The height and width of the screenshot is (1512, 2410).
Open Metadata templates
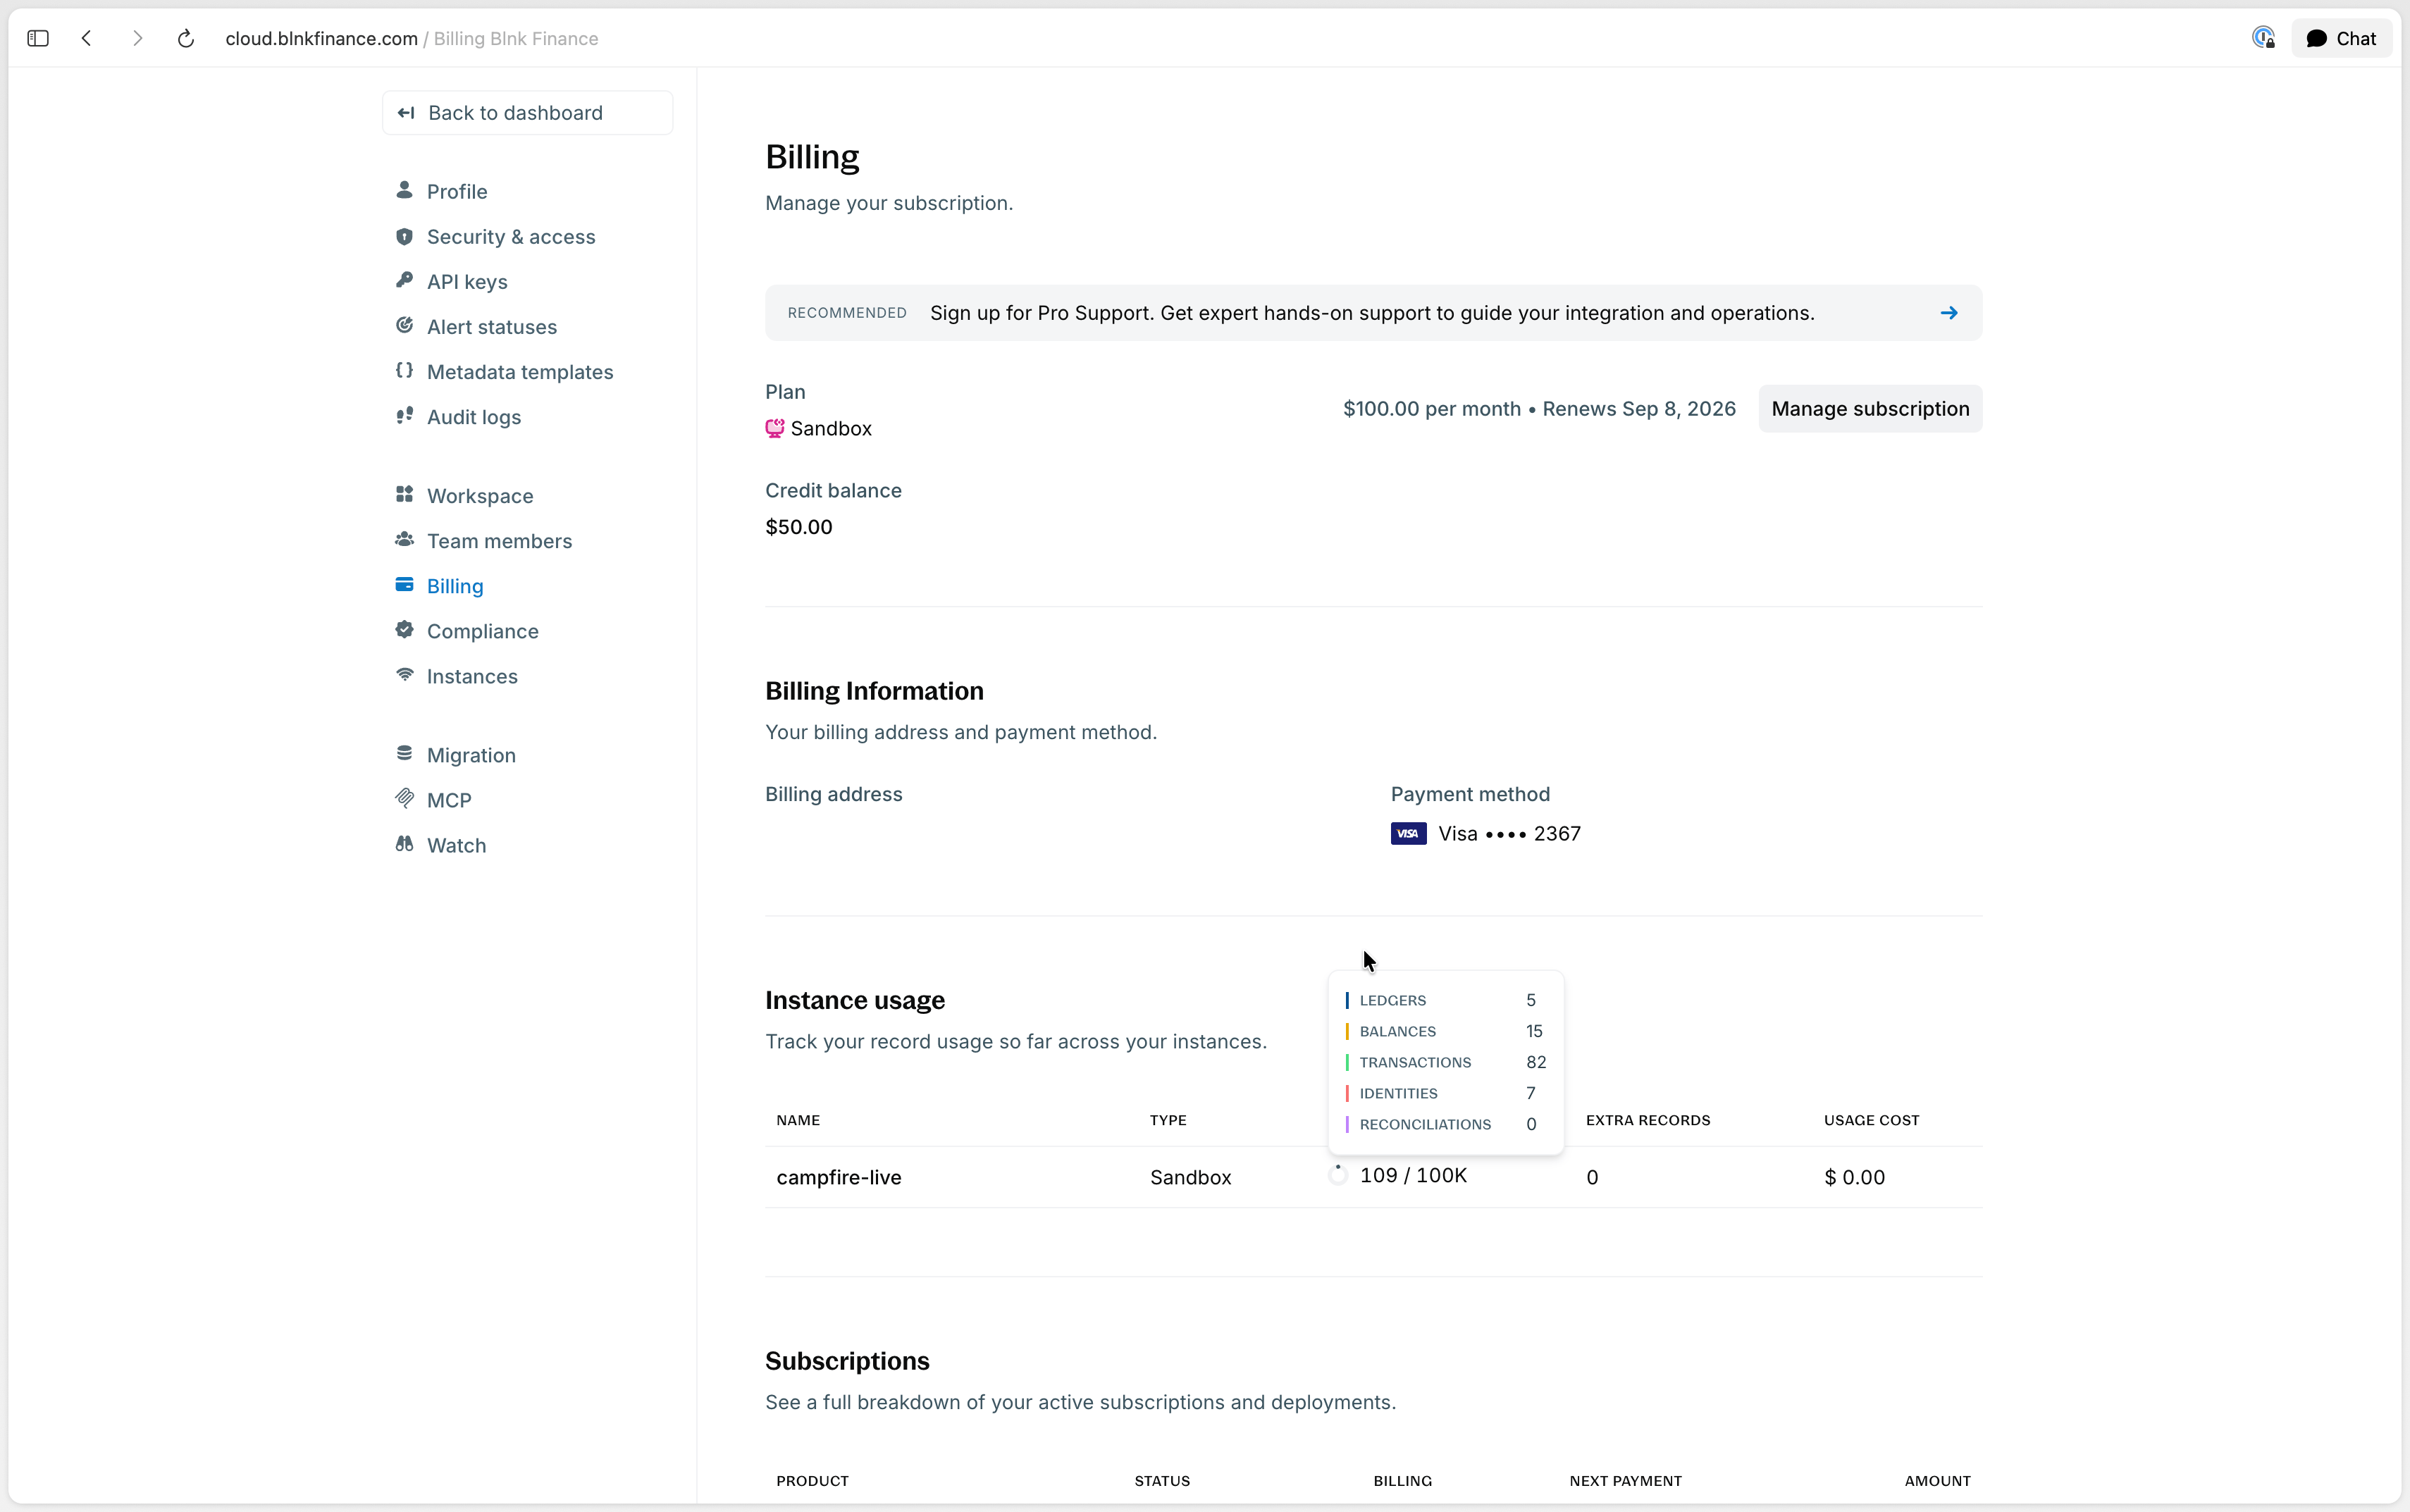pos(520,371)
